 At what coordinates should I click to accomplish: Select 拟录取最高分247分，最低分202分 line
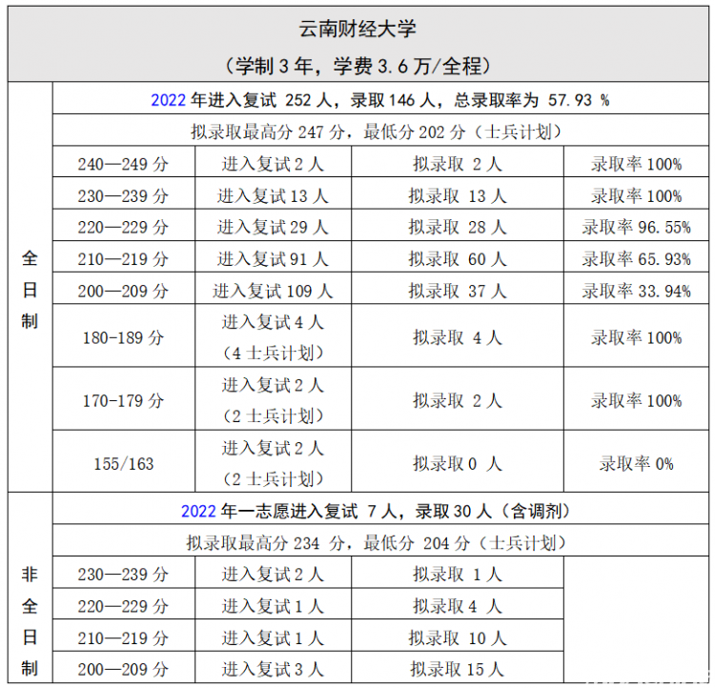point(380,131)
